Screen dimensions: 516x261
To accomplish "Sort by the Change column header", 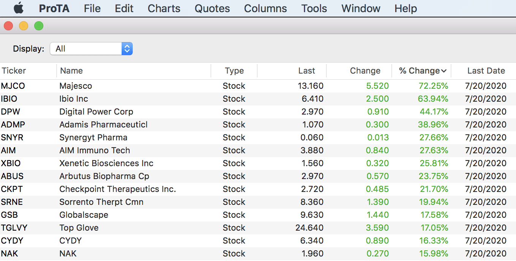I will 365,71.
